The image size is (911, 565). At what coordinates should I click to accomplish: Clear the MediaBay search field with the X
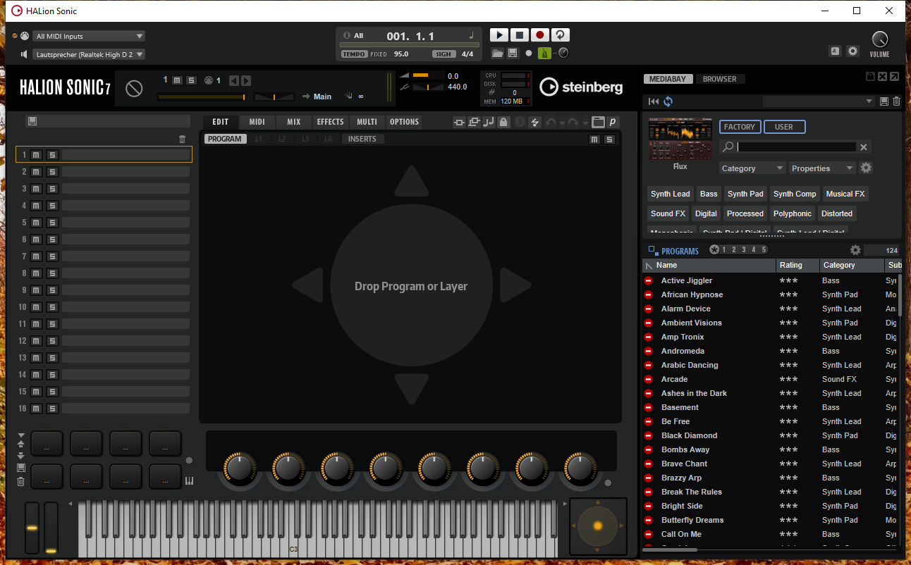(863, 147)
